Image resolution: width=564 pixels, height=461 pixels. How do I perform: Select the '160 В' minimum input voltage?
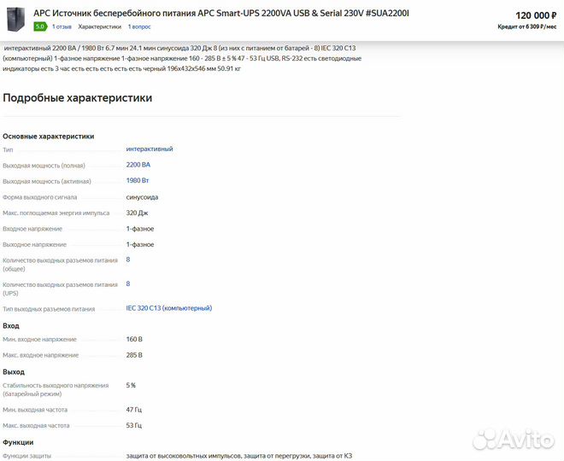pos(134,339)
